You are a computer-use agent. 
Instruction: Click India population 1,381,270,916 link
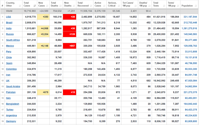coord(189,28)
